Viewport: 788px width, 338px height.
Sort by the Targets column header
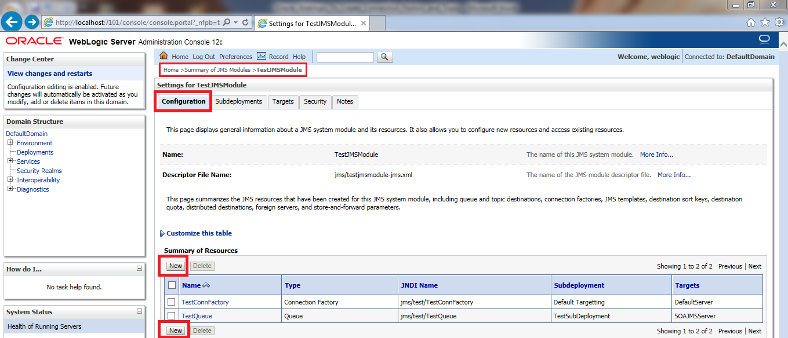(687, 285)
